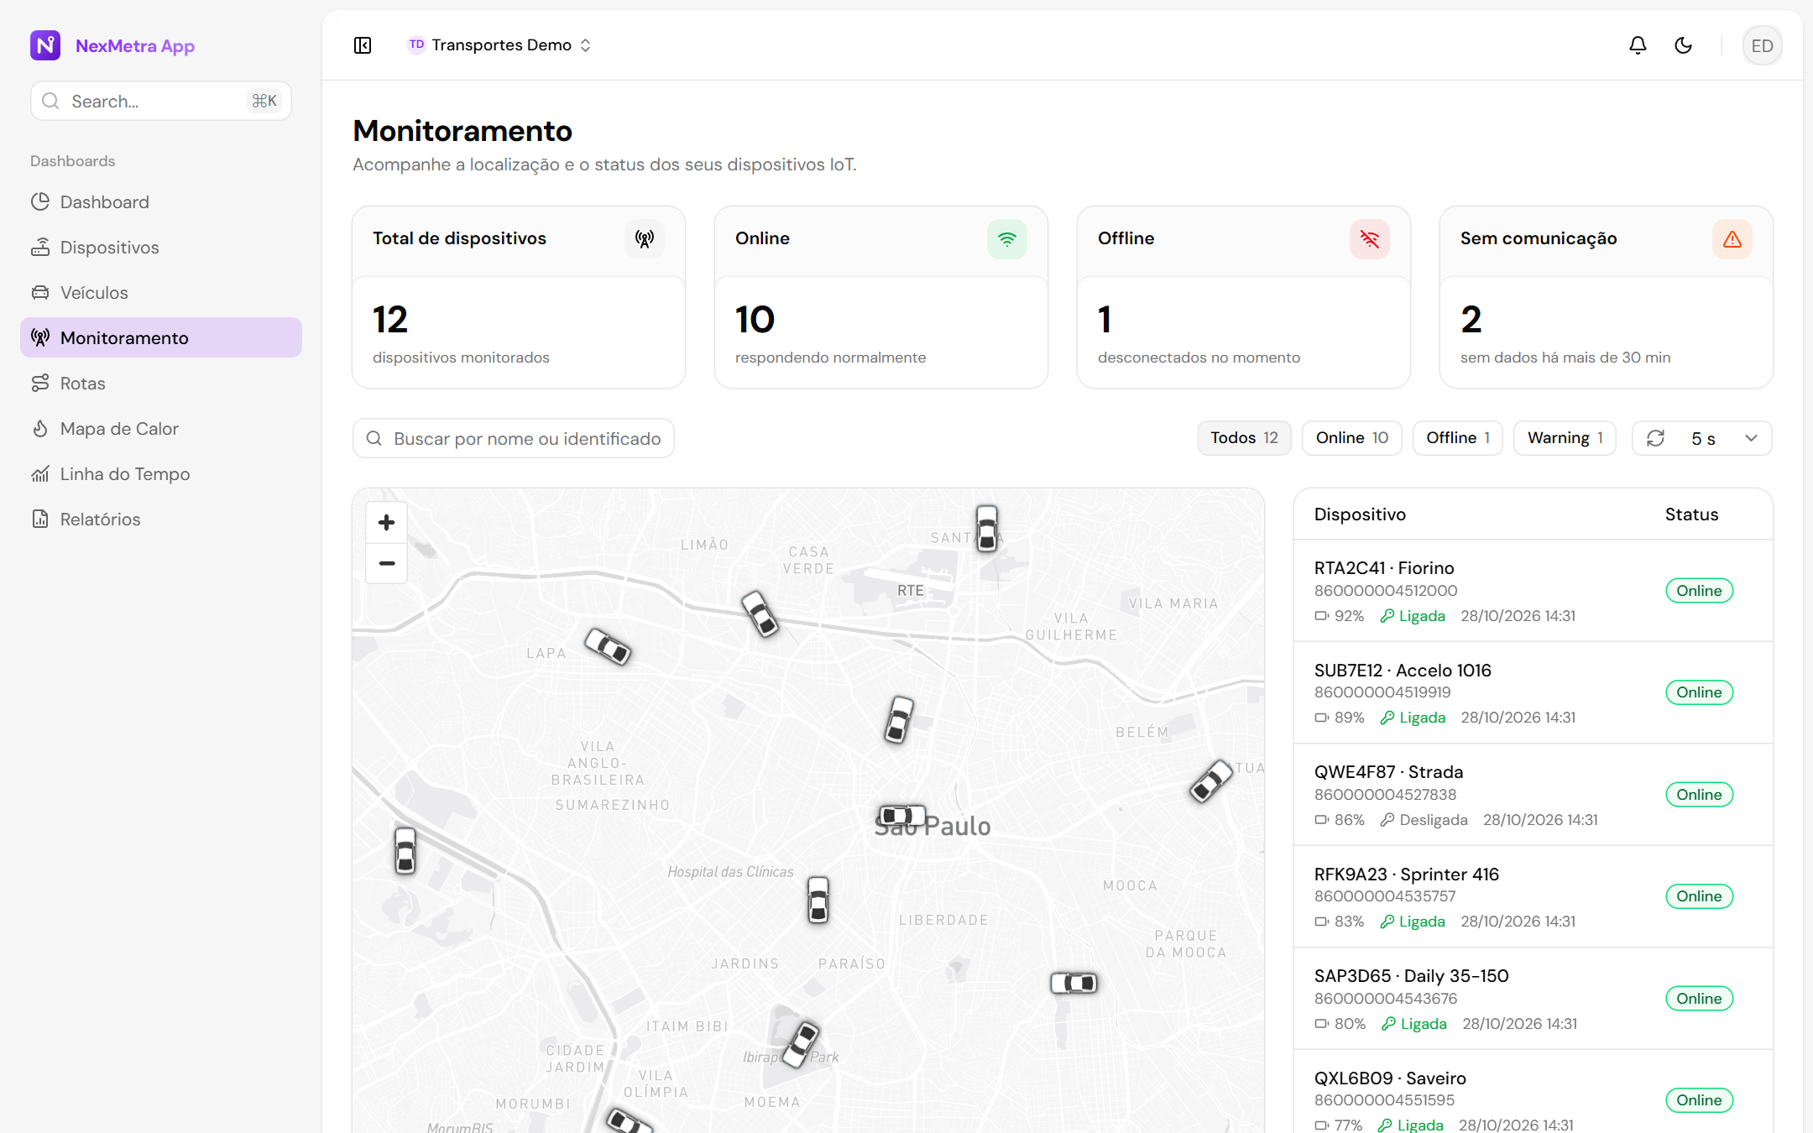
Task: Click the Sem comunicação warning icon
Action: pyautogui.click(x=1732, y=239)
